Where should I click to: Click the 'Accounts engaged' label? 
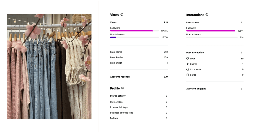tap(196, 89)
